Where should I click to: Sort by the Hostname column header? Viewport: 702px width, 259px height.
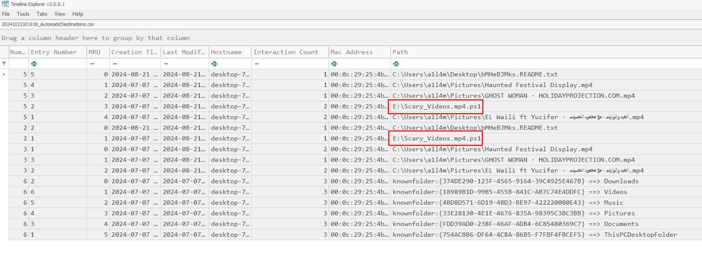coord(230,52)
